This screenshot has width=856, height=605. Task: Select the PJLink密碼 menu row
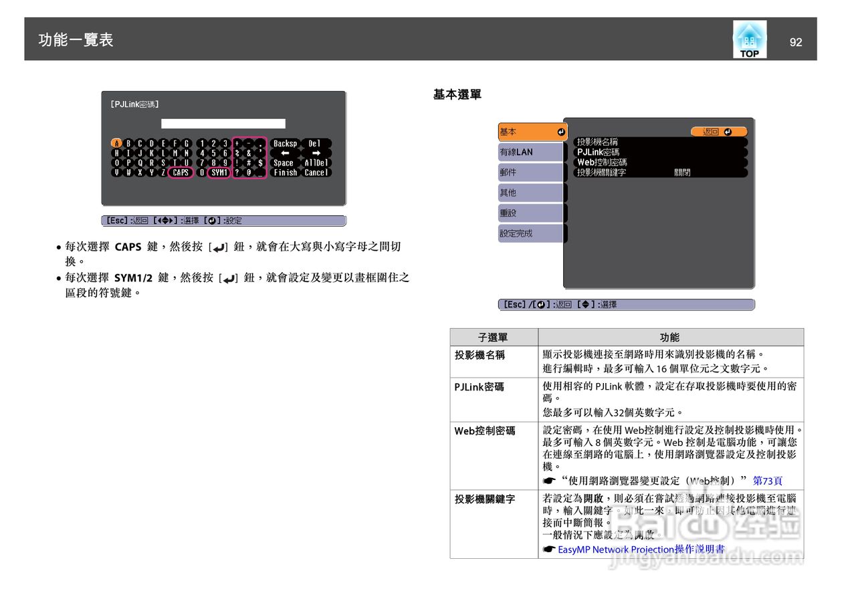click(x=660, y=152)
